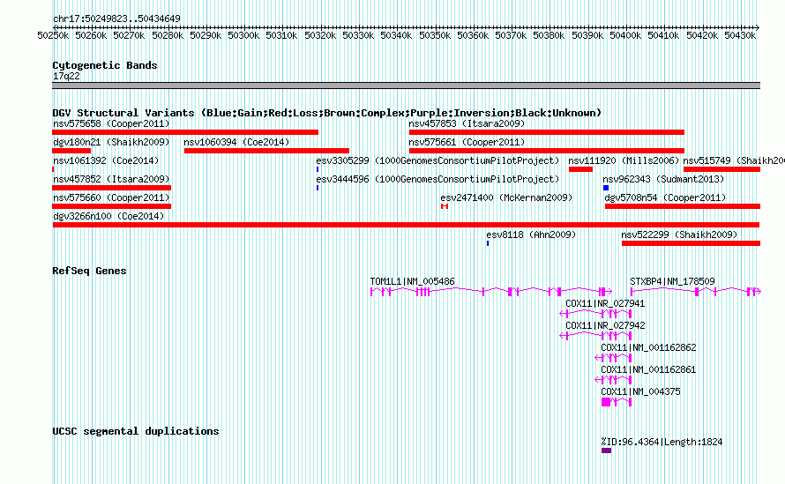Click the 50320k ruler tick label
This screenshot has height=484, width=785.
coord(320,35)
